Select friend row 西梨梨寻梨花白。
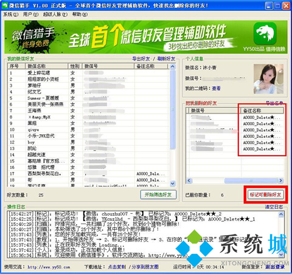The image size is (292, 274). [88, 174]
